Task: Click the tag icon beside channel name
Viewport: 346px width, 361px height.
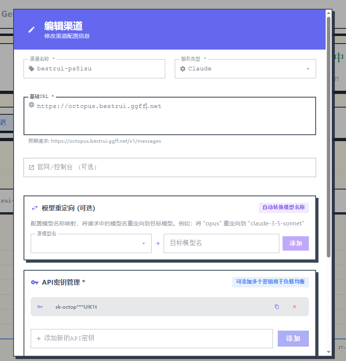Action: click(x=32, y=69)
